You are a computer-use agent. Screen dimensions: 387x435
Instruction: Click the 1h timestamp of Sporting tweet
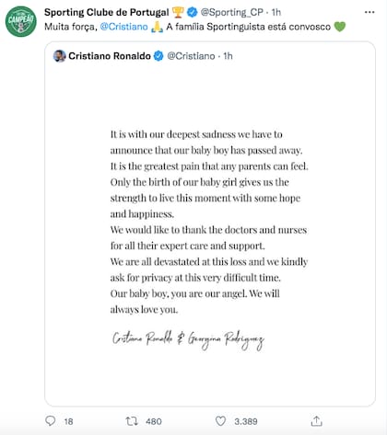pos(276,12)
